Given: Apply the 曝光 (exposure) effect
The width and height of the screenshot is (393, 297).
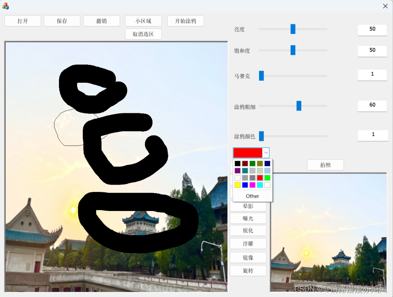Looking at the screenshot, I should 248,218.
